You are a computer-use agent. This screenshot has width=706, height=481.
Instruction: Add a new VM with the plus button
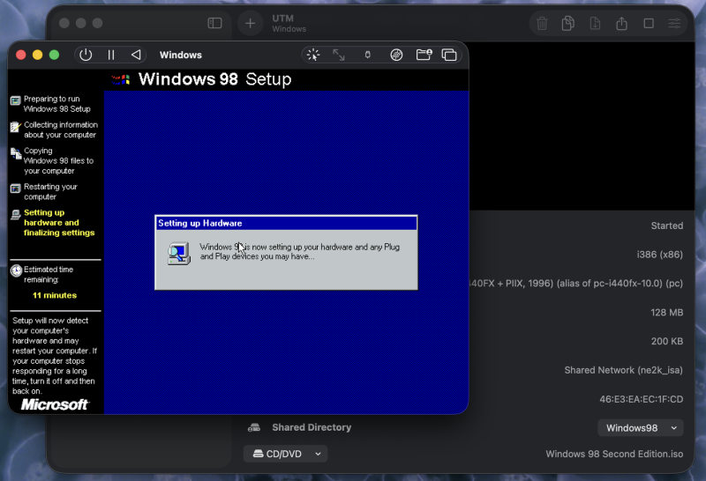click(251, 24)
